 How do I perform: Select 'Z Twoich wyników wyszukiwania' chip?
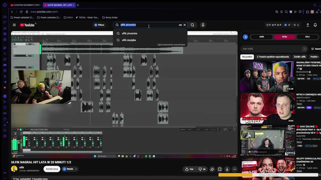273,57
